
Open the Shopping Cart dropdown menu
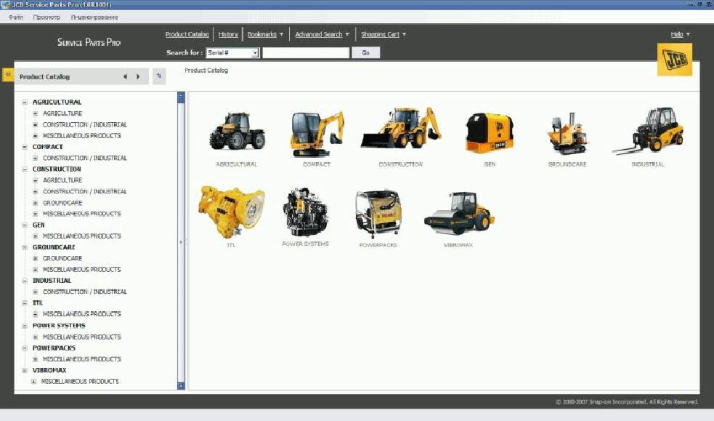(x=383, y=34)
